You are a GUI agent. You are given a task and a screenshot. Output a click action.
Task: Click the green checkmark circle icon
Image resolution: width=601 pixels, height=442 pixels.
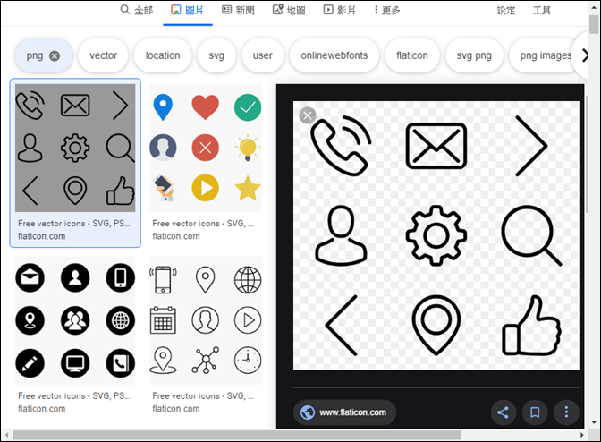(248, 107)
